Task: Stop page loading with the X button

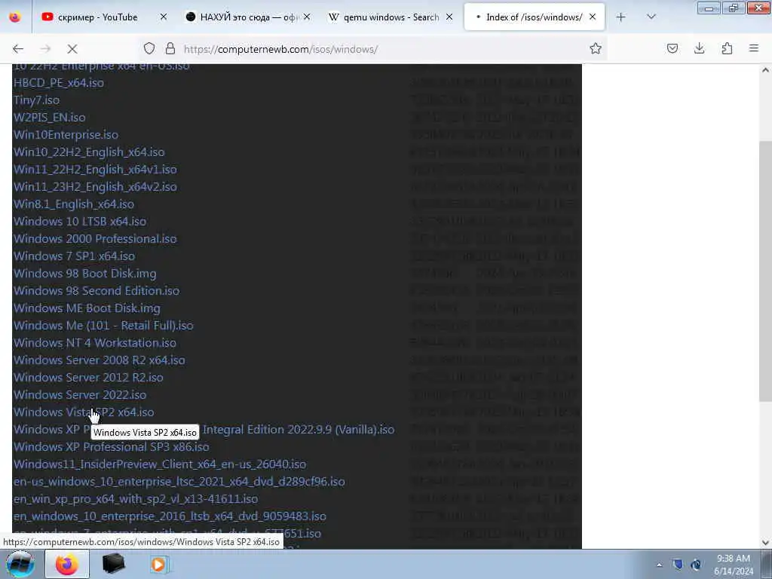Action: (x=72, y=49)
